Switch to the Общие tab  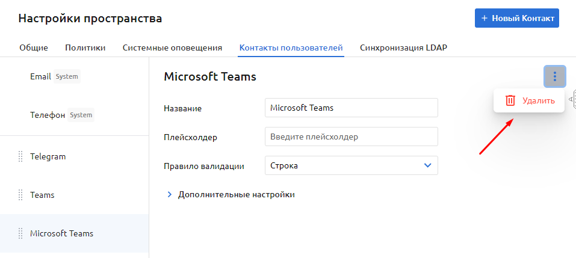[x=34, y=48]
